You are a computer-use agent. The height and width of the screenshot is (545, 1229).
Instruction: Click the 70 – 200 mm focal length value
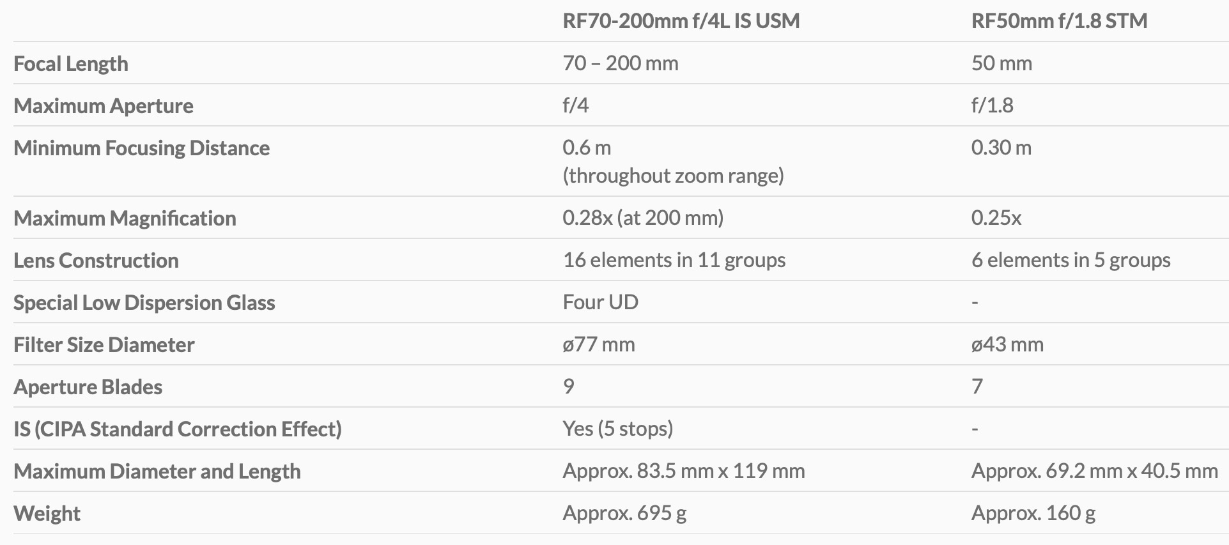tap(620, 63)
